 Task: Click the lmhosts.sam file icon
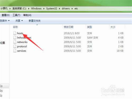[15, 37]
